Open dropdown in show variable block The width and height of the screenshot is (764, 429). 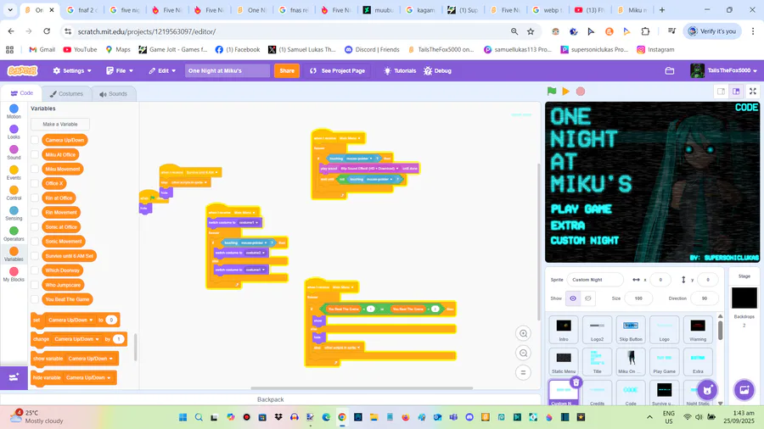[x=91, y=359]
